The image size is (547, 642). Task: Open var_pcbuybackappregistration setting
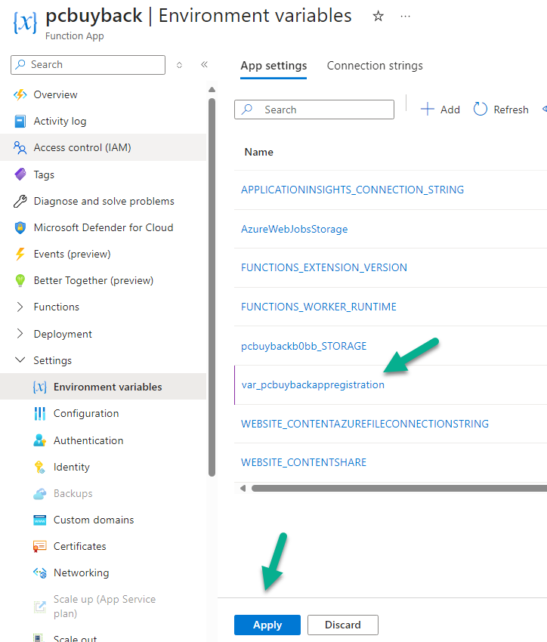[x=313, y=385]
